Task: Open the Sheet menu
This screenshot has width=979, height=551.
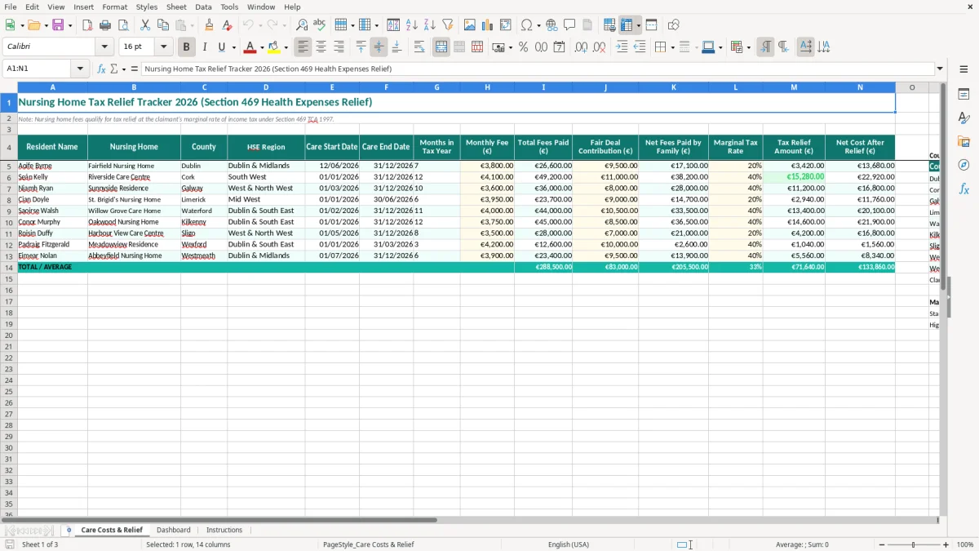Action: click(176, 7)
